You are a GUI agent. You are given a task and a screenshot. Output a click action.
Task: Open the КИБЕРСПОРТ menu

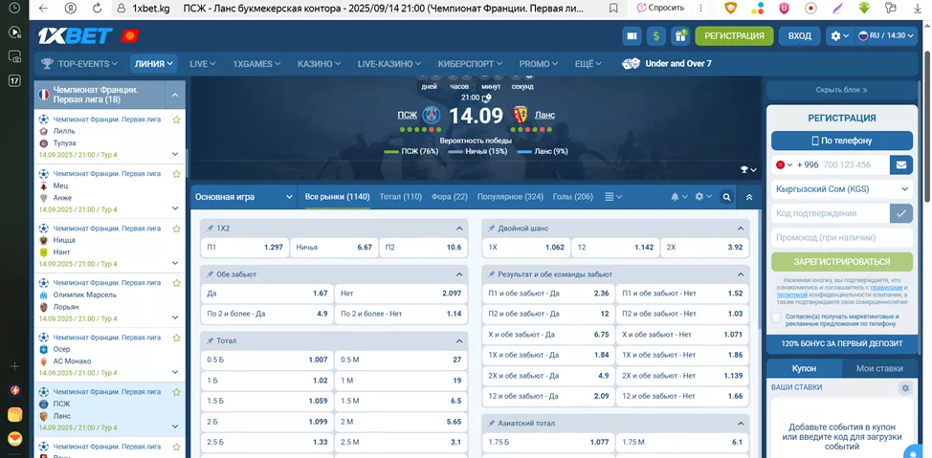click(x=470, y=63)
